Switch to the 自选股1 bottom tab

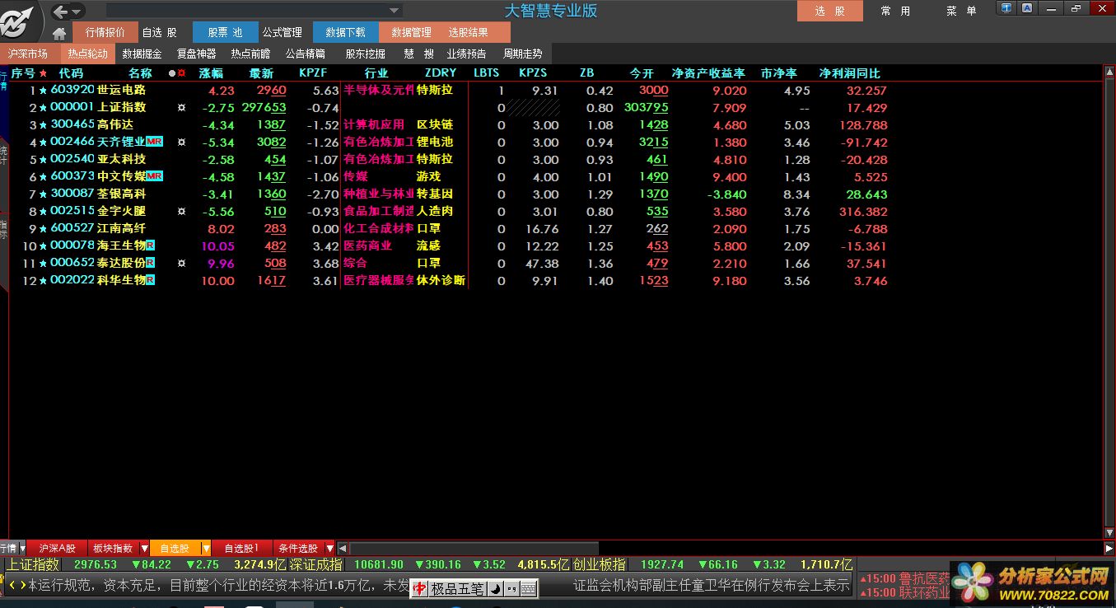point(242,549)
